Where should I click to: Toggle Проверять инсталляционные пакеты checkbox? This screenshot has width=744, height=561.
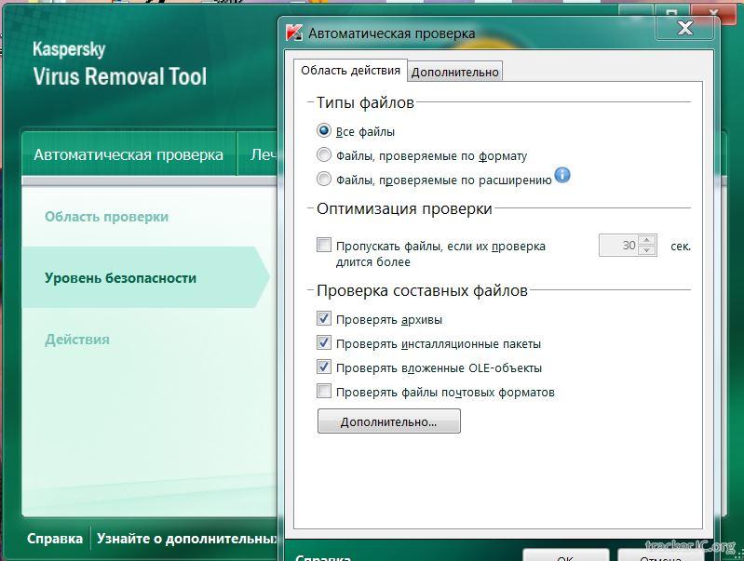(x=324, y=343)
